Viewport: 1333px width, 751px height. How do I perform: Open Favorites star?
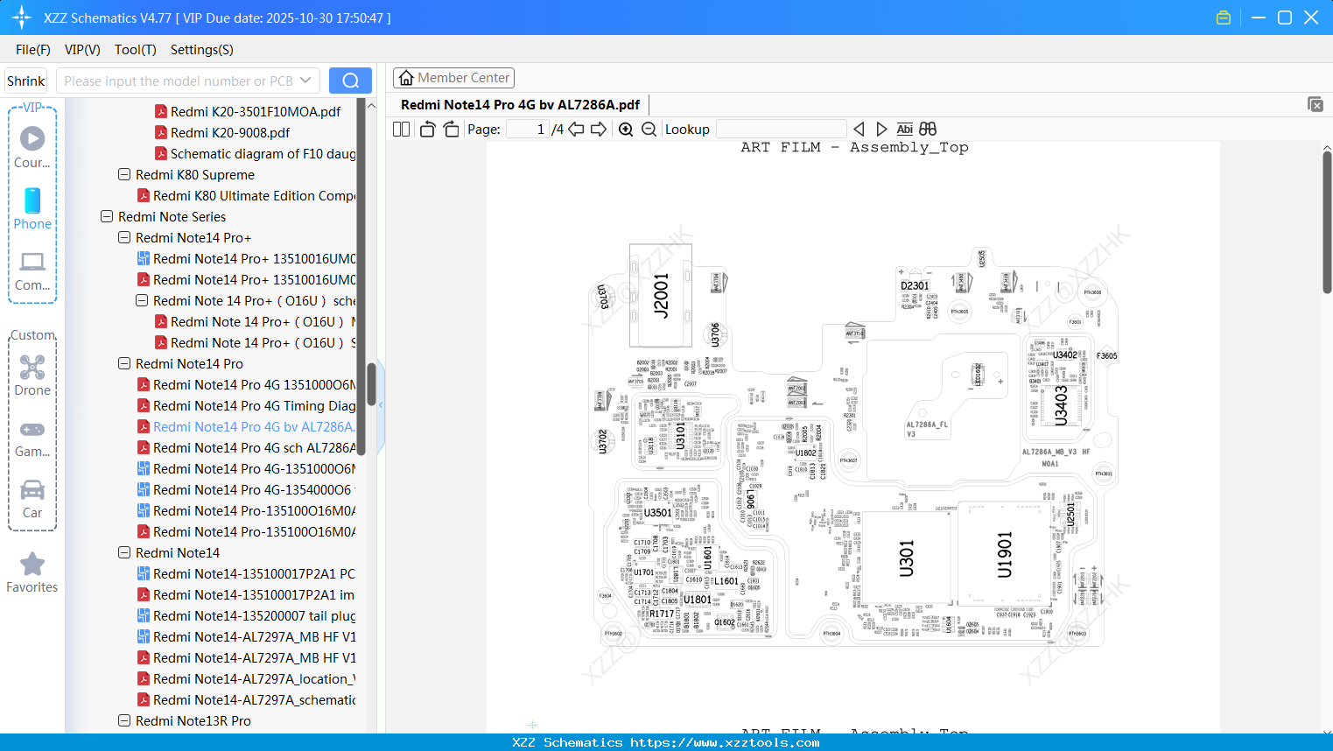[x=32, y=573]
